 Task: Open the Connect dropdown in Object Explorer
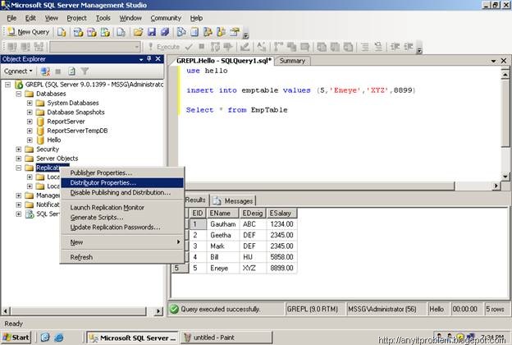(x=18, y=71)
